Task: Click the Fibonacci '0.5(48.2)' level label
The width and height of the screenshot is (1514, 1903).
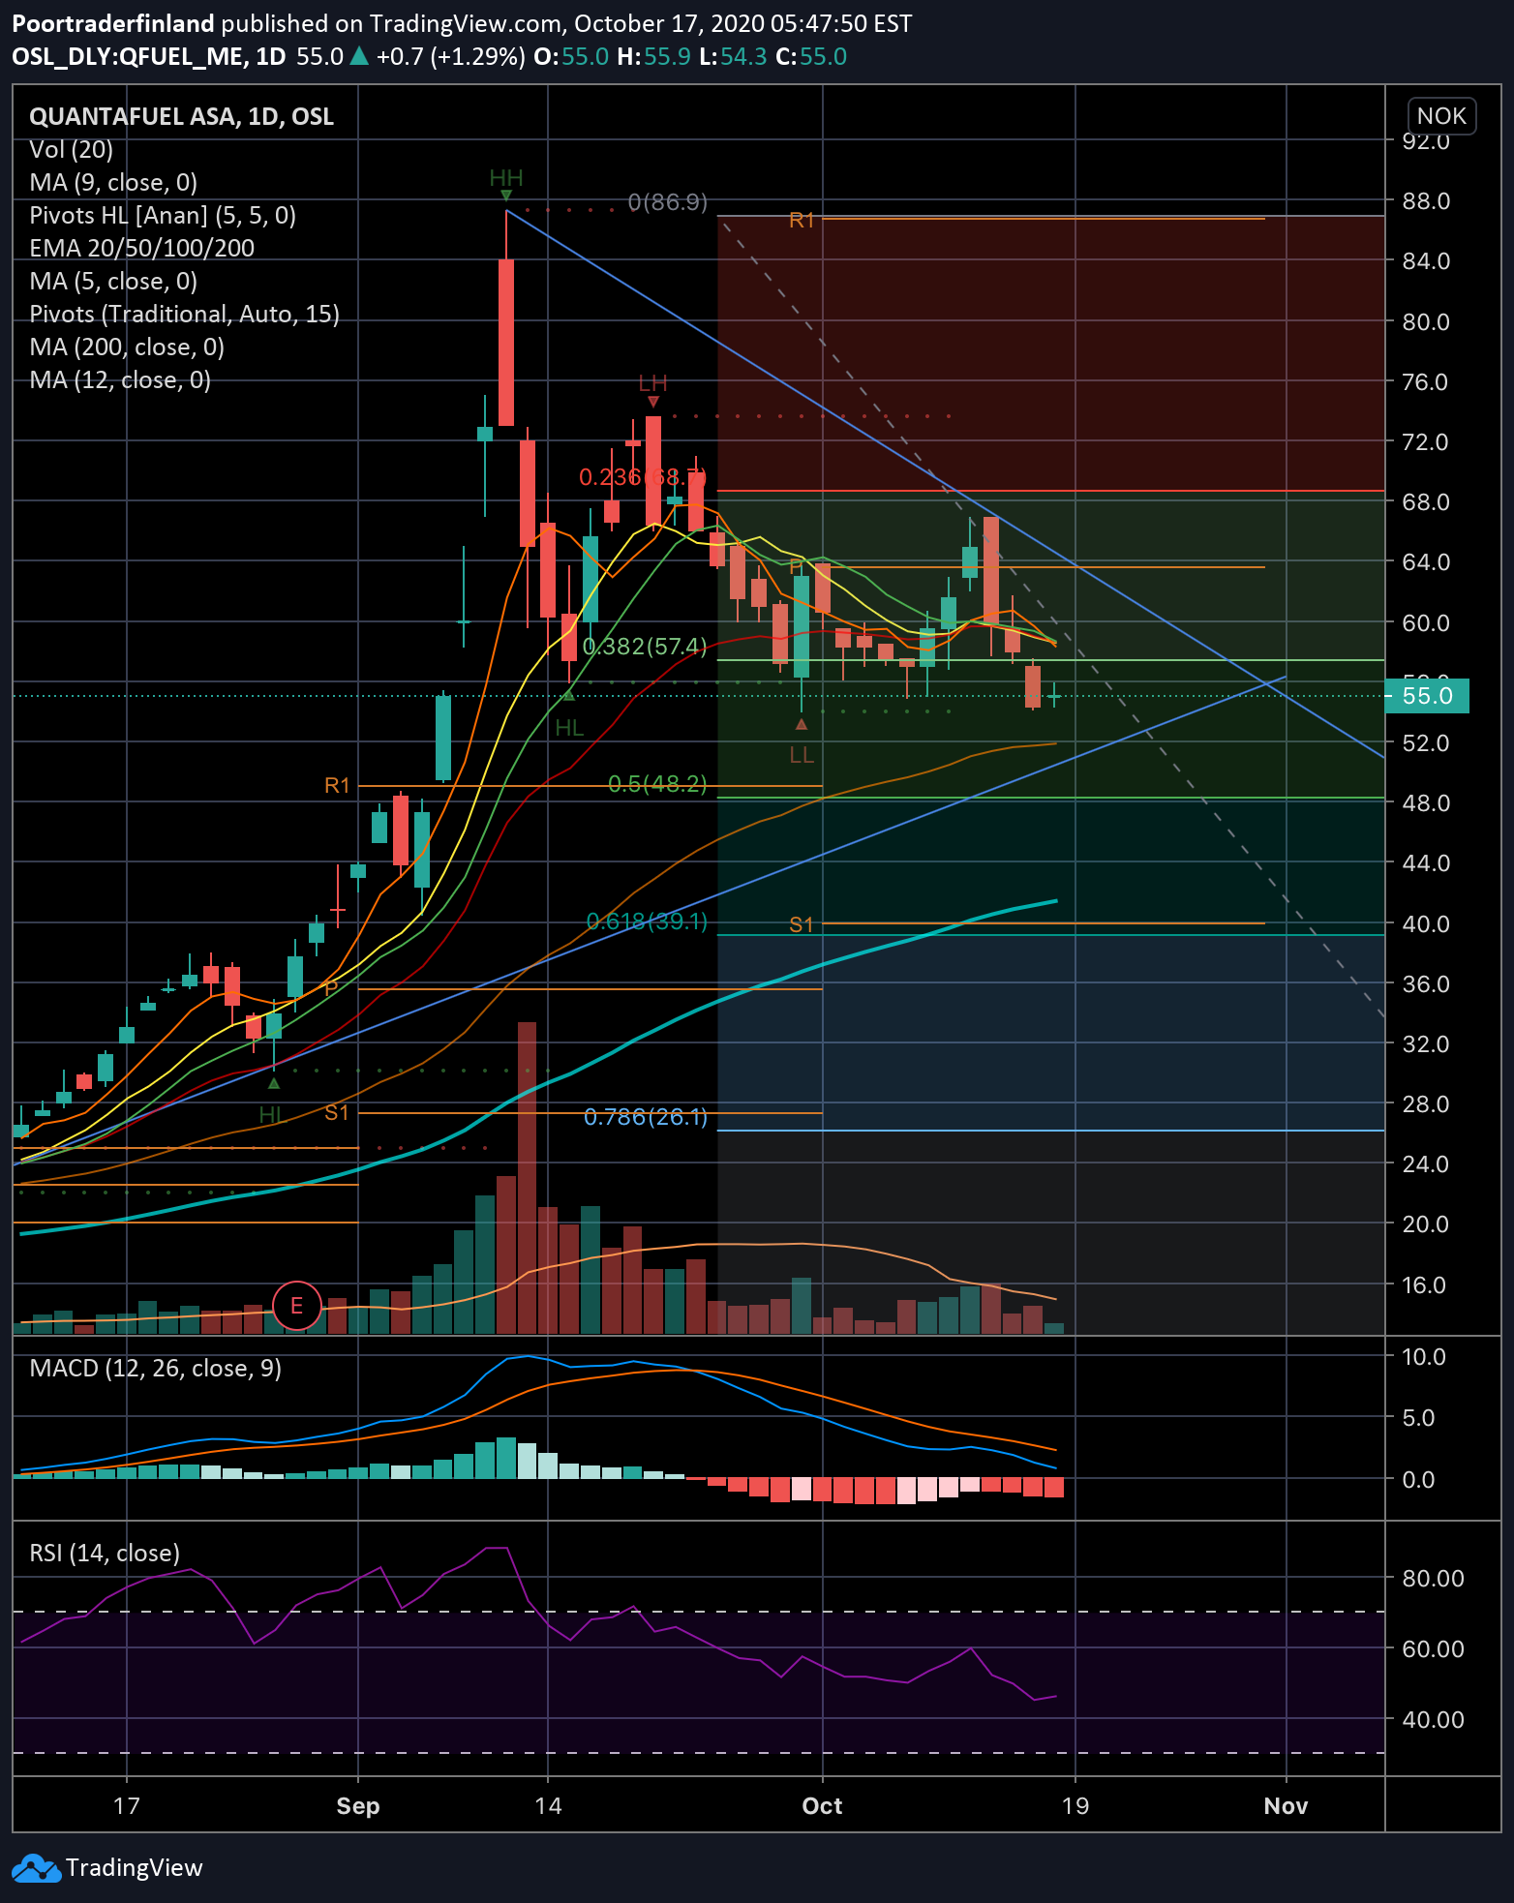Action: click(x=657, y=783)
